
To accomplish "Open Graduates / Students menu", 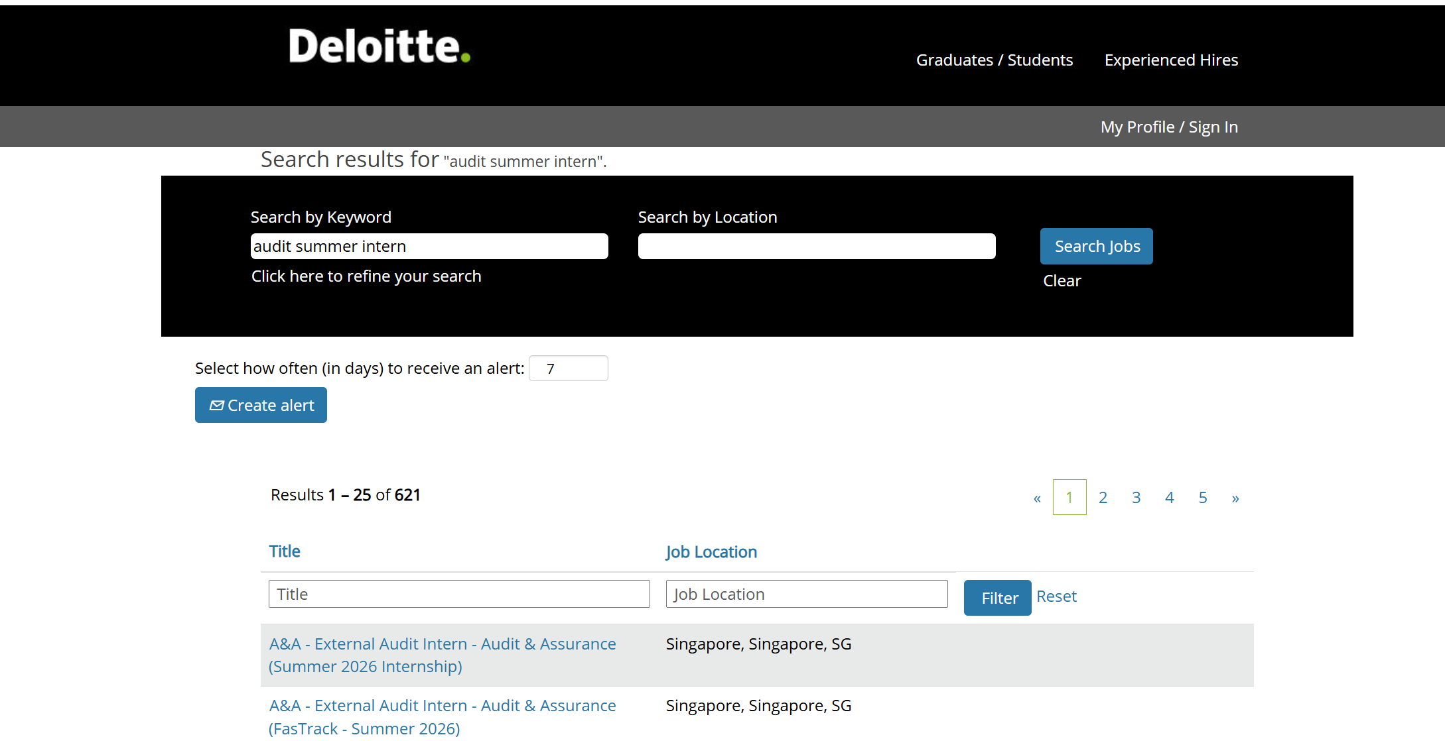I will coord(994,60).
